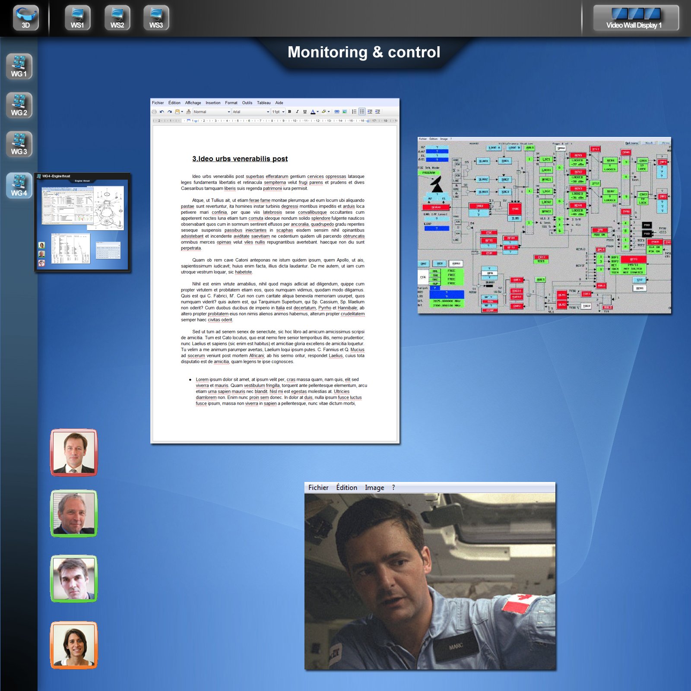The image size is (691, 691).
Task: Open Image menu in the schematic window
Action: (x=444, y=139)
